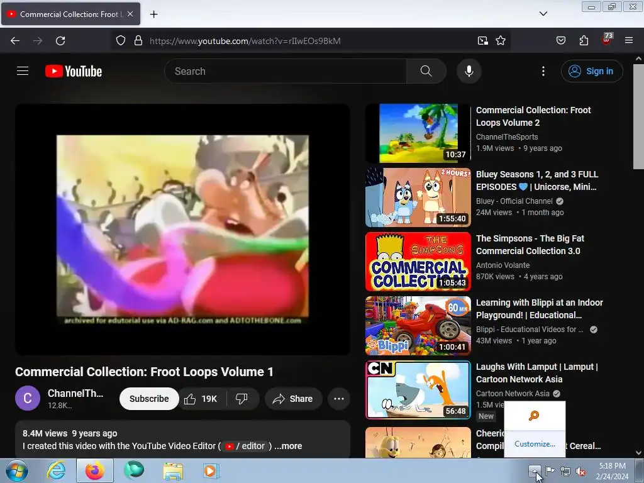Click 'Antonio Volante' channel name
This screenshot has width=644, height=483.
(x=502, y=265)
